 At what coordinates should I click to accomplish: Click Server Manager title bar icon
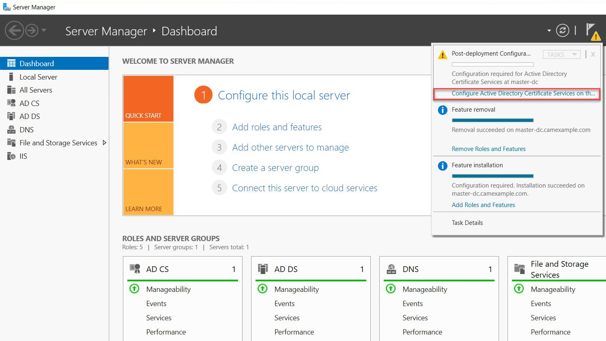coord(7,7)
